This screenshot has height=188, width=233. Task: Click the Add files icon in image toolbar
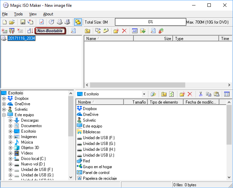tap(98, 31)
